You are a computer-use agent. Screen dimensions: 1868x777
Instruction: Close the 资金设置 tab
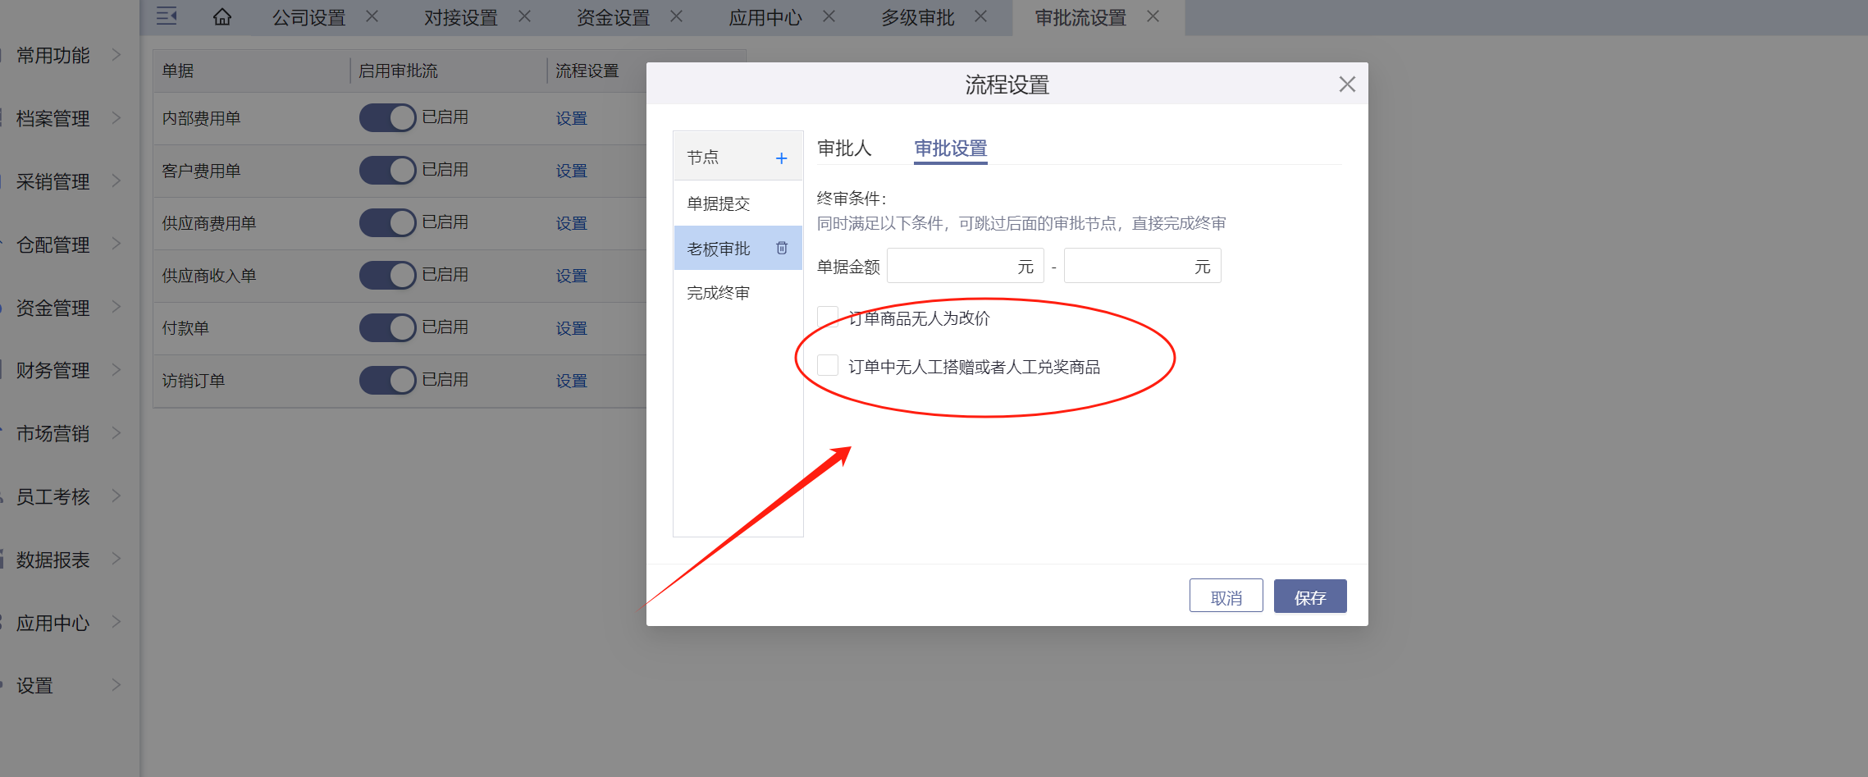coord(676,16)
